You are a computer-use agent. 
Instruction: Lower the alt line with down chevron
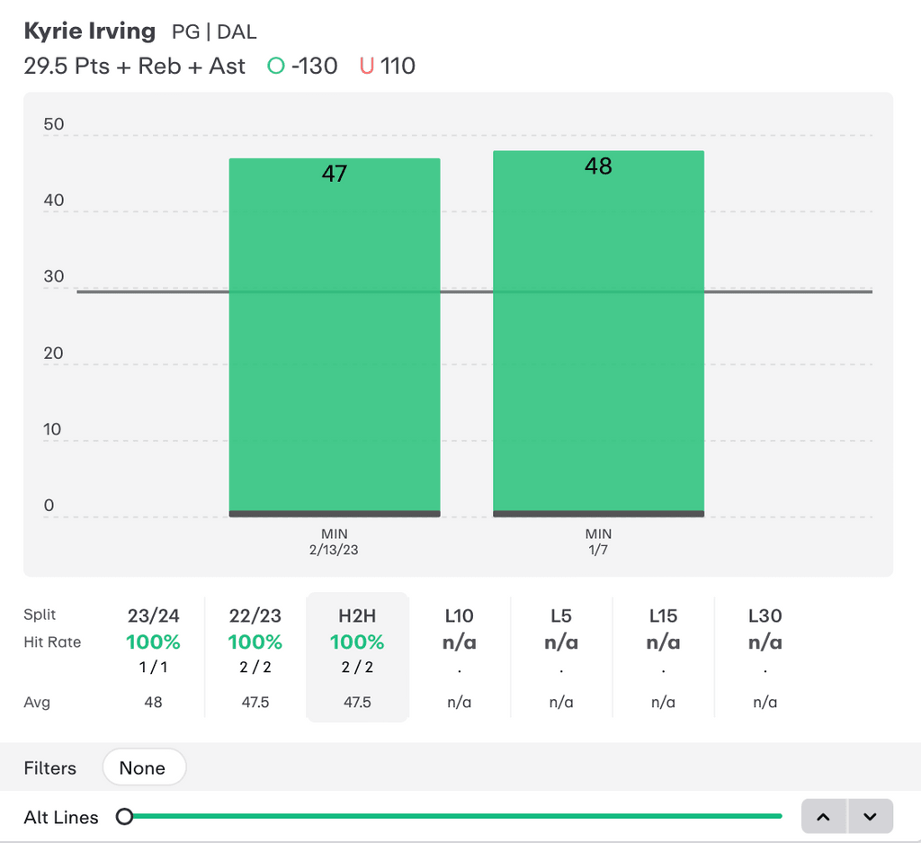pos(871,816)
